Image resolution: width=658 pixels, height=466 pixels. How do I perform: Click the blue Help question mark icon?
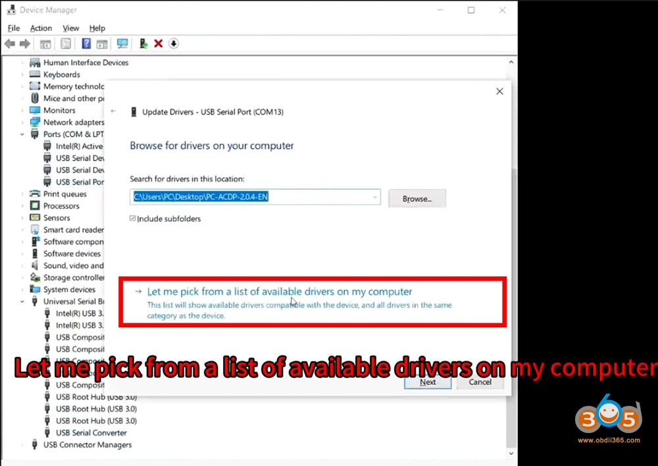(x=86, y=44)
